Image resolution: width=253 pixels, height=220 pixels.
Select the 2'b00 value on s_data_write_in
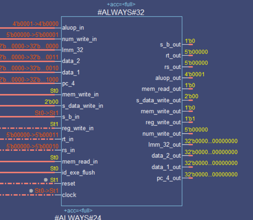pyautogui.click(x=52, y=102)
